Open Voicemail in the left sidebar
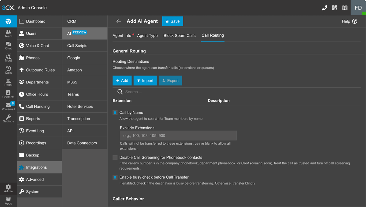 pos(8,106)
